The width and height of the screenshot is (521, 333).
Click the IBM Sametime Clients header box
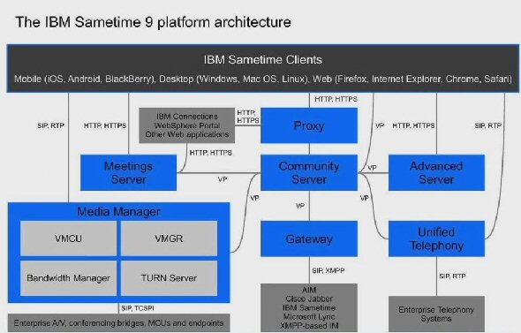point(263,69)
